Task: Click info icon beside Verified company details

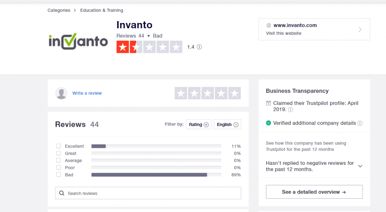Action: click(x=360, y=123)
